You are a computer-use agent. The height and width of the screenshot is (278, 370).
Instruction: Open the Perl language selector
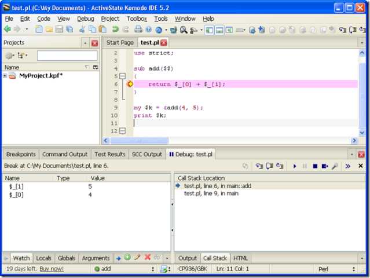click(x=337, y=269)
